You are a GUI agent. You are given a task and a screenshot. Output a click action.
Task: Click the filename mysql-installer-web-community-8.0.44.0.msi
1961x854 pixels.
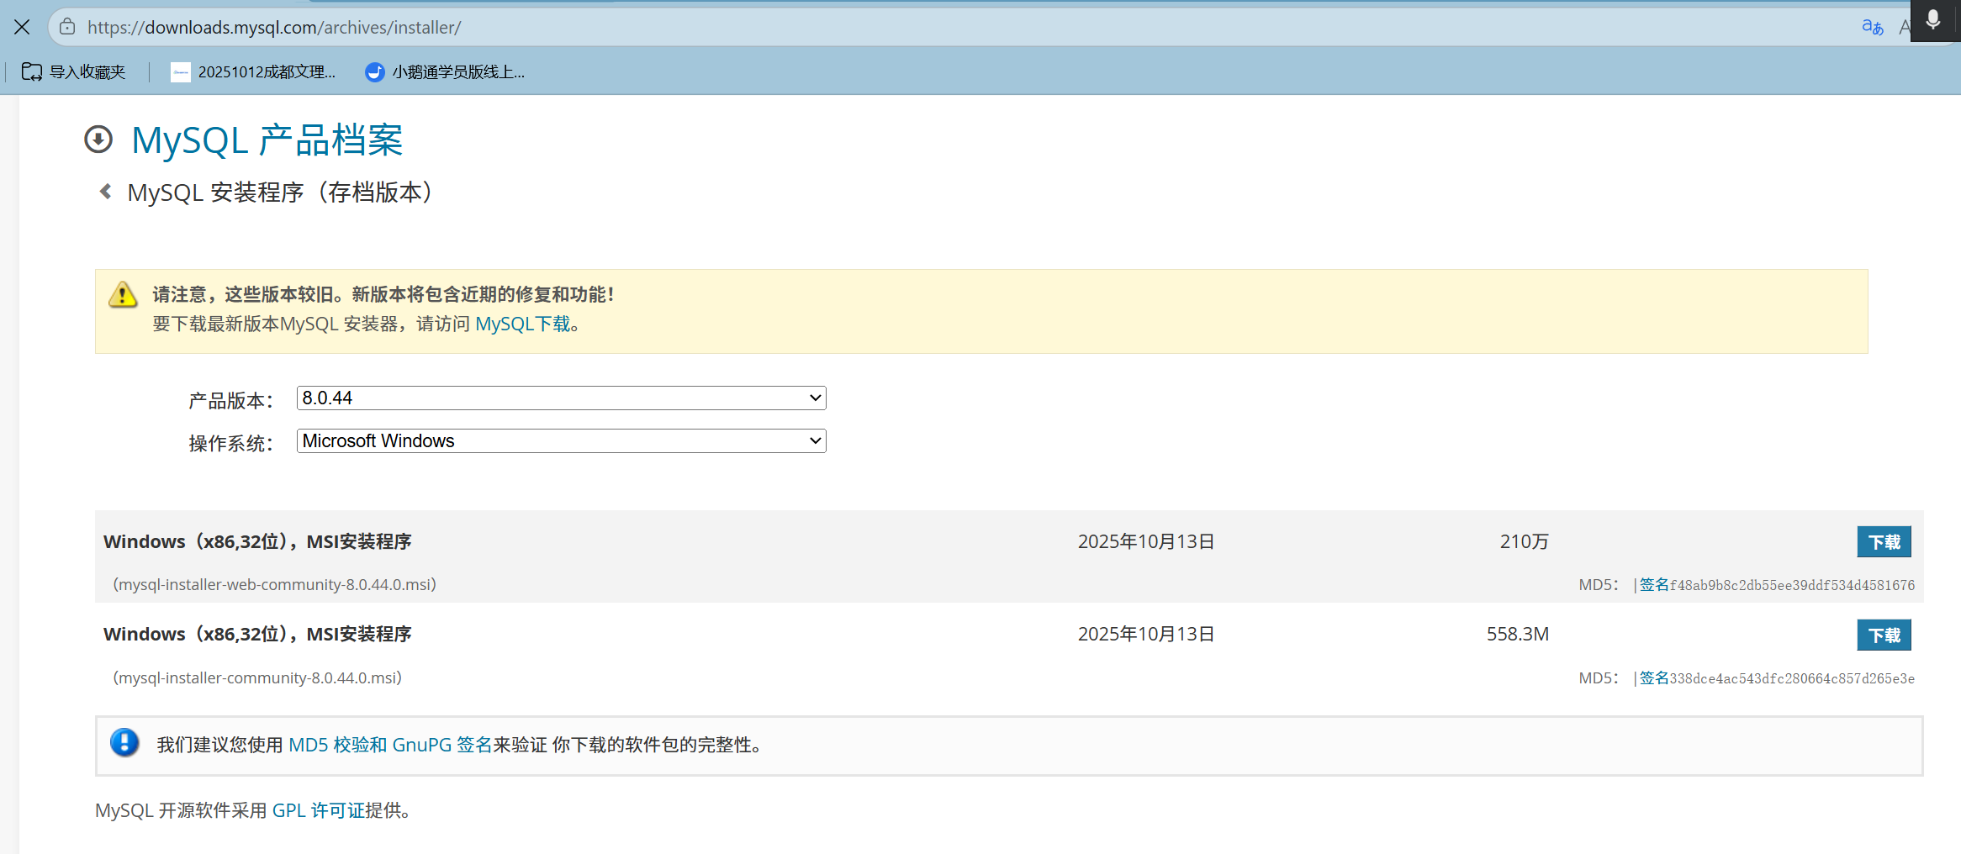pyautogui.click(x=275, y=584)
